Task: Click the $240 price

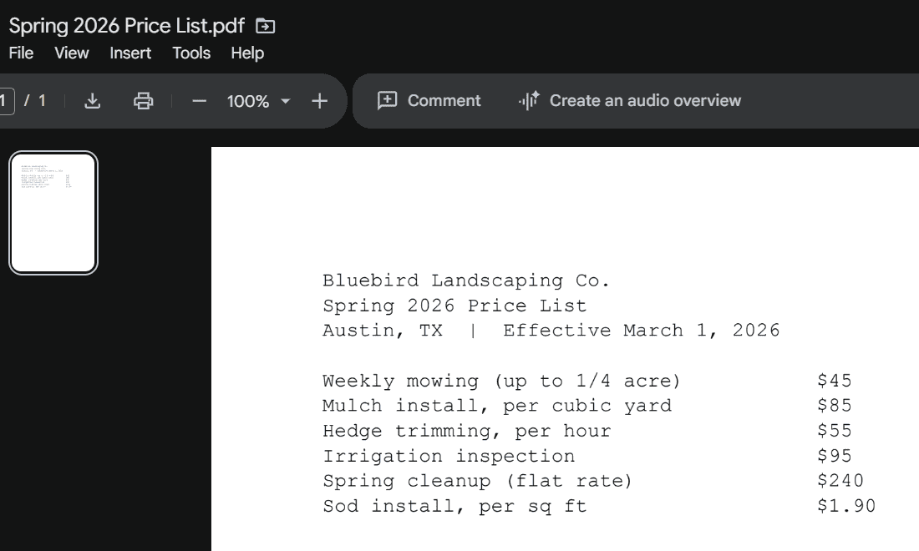Action: click(x=840, y=482)
